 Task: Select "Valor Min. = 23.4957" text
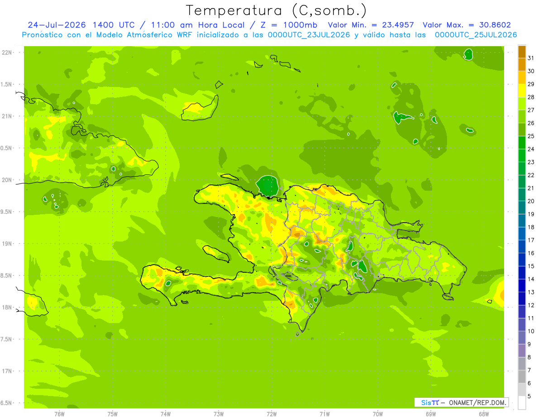(x=371, y=25)
